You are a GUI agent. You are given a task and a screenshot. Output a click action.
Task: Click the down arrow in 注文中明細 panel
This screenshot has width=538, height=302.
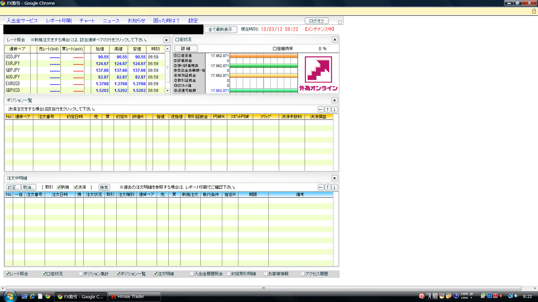334,187
